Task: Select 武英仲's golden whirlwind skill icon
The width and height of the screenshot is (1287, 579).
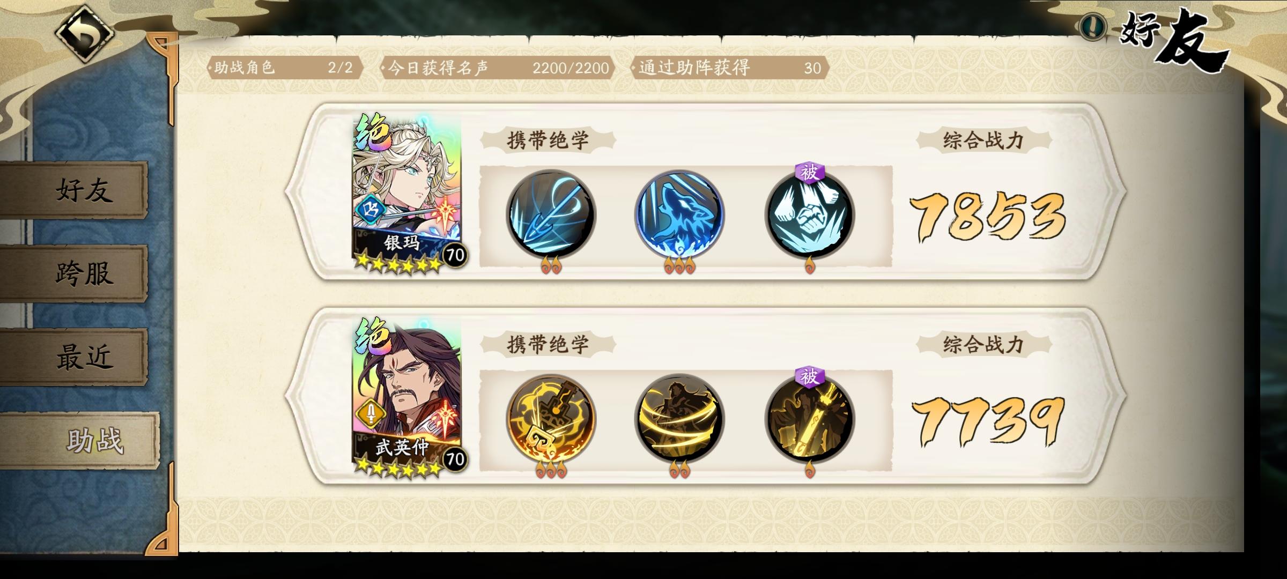Action: (x=679, y=418)
